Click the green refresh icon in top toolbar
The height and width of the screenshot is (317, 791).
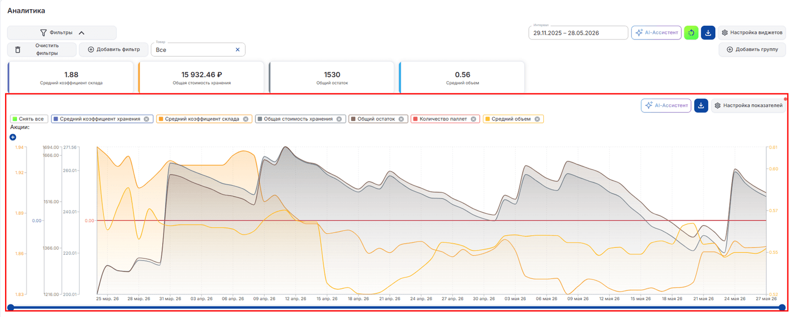tap(691, 33)
